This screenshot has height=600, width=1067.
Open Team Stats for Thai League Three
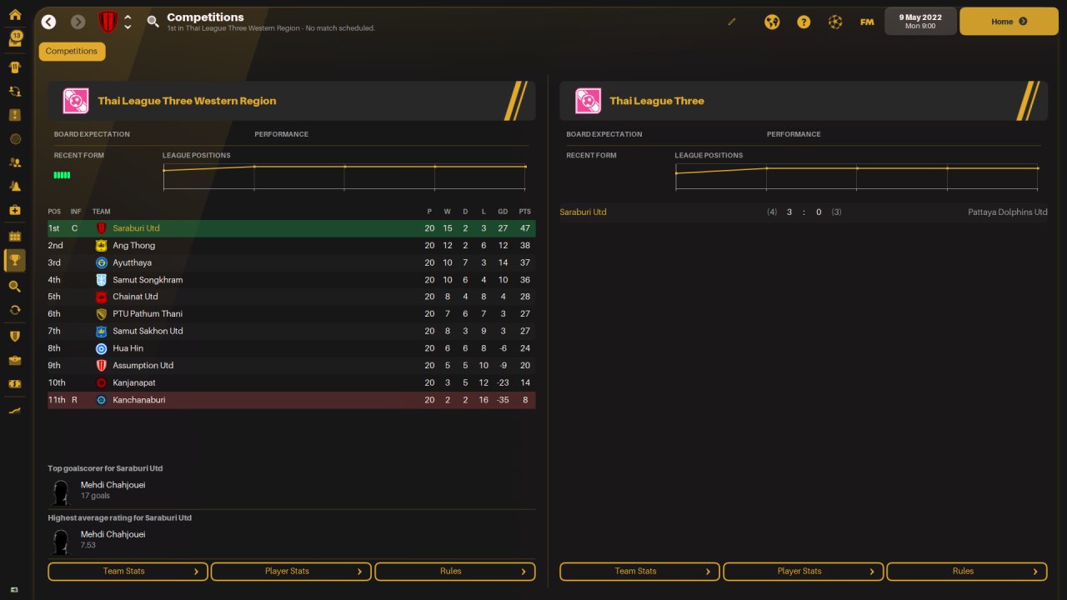pyautogui.click(x=639, y=572)
